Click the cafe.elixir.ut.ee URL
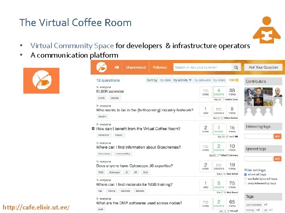Screen dimensions: 285x213 click(x=36, y=207)
